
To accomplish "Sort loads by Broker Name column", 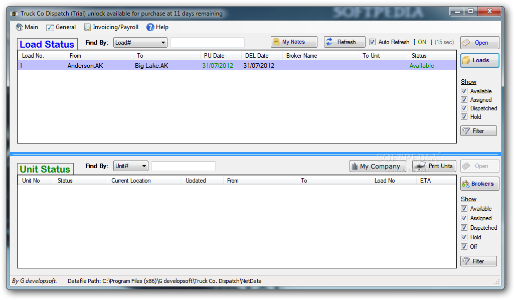I will click(320, 56).
